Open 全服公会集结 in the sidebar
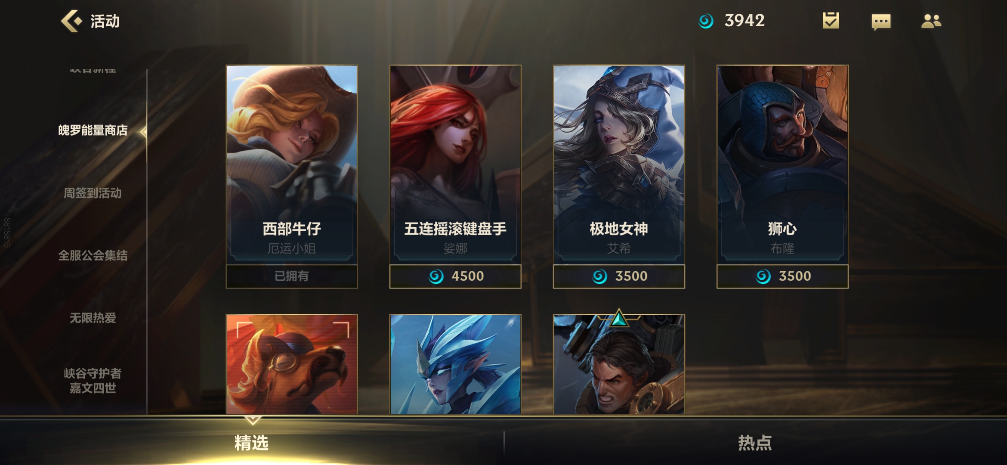Screen dimensions: 1007x465 point(93,255)
